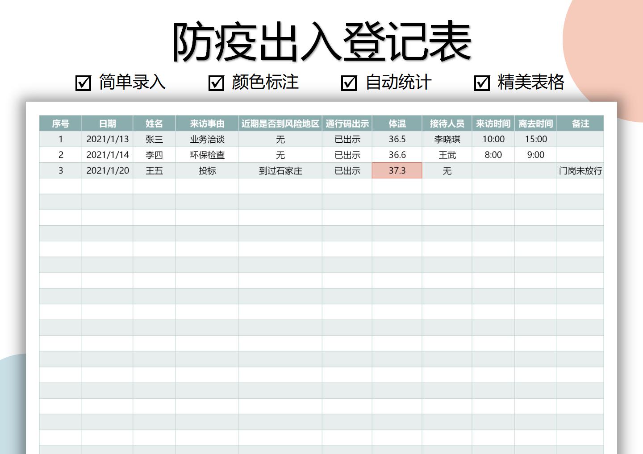Select the highlighted 37.3 temperature cell
Viewport: 643px width, 454px height.
(397, 170)
